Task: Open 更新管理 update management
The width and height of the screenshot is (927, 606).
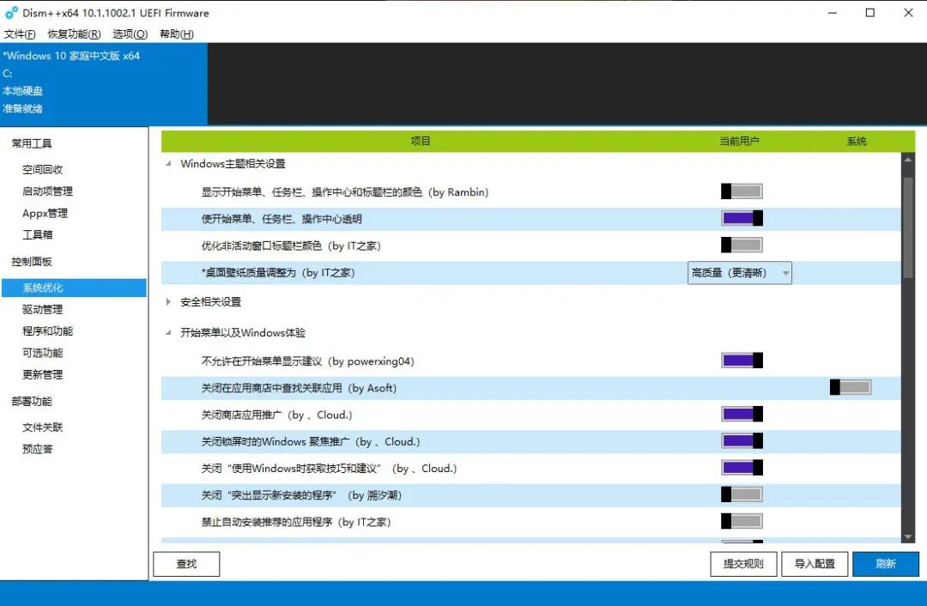Action: pyautogui.click(x=45, y=374)
